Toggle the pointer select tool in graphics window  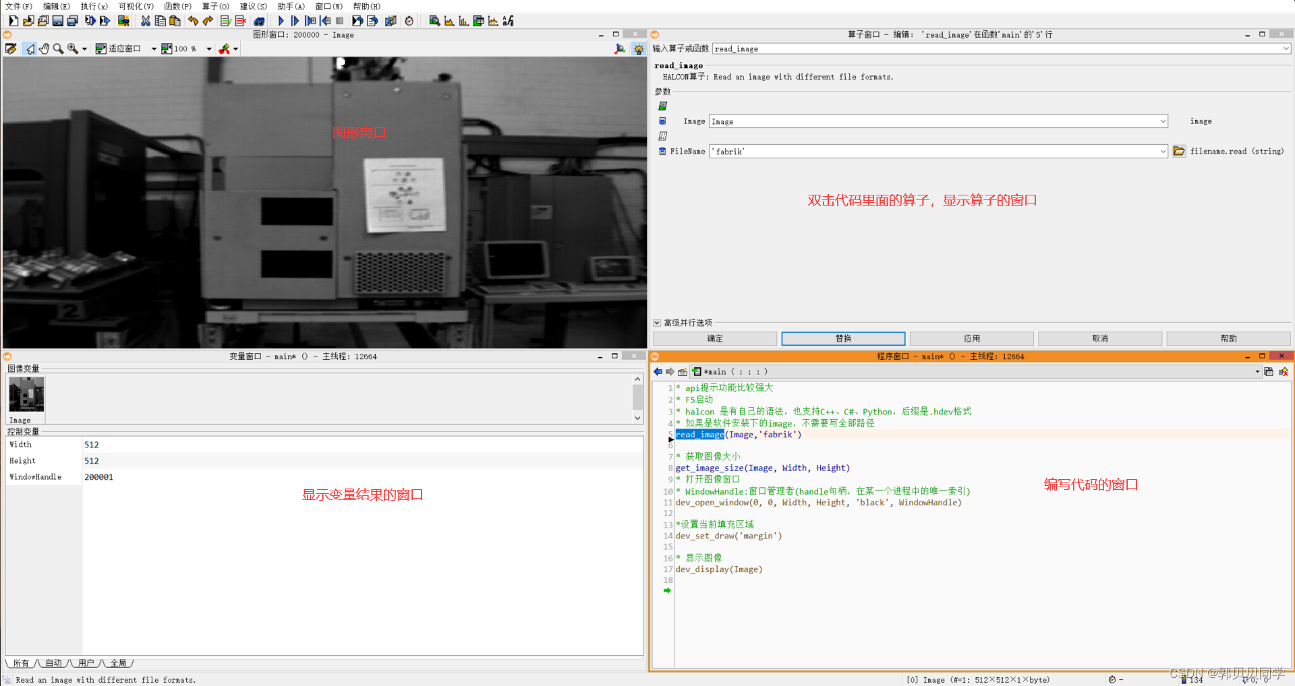[30, 49]
